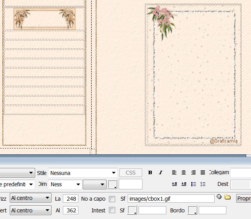This screenshot has width=251, height=219.
Task: Open the Sf background color swatch
Action: pyautogui.click(x=132, y=210)
